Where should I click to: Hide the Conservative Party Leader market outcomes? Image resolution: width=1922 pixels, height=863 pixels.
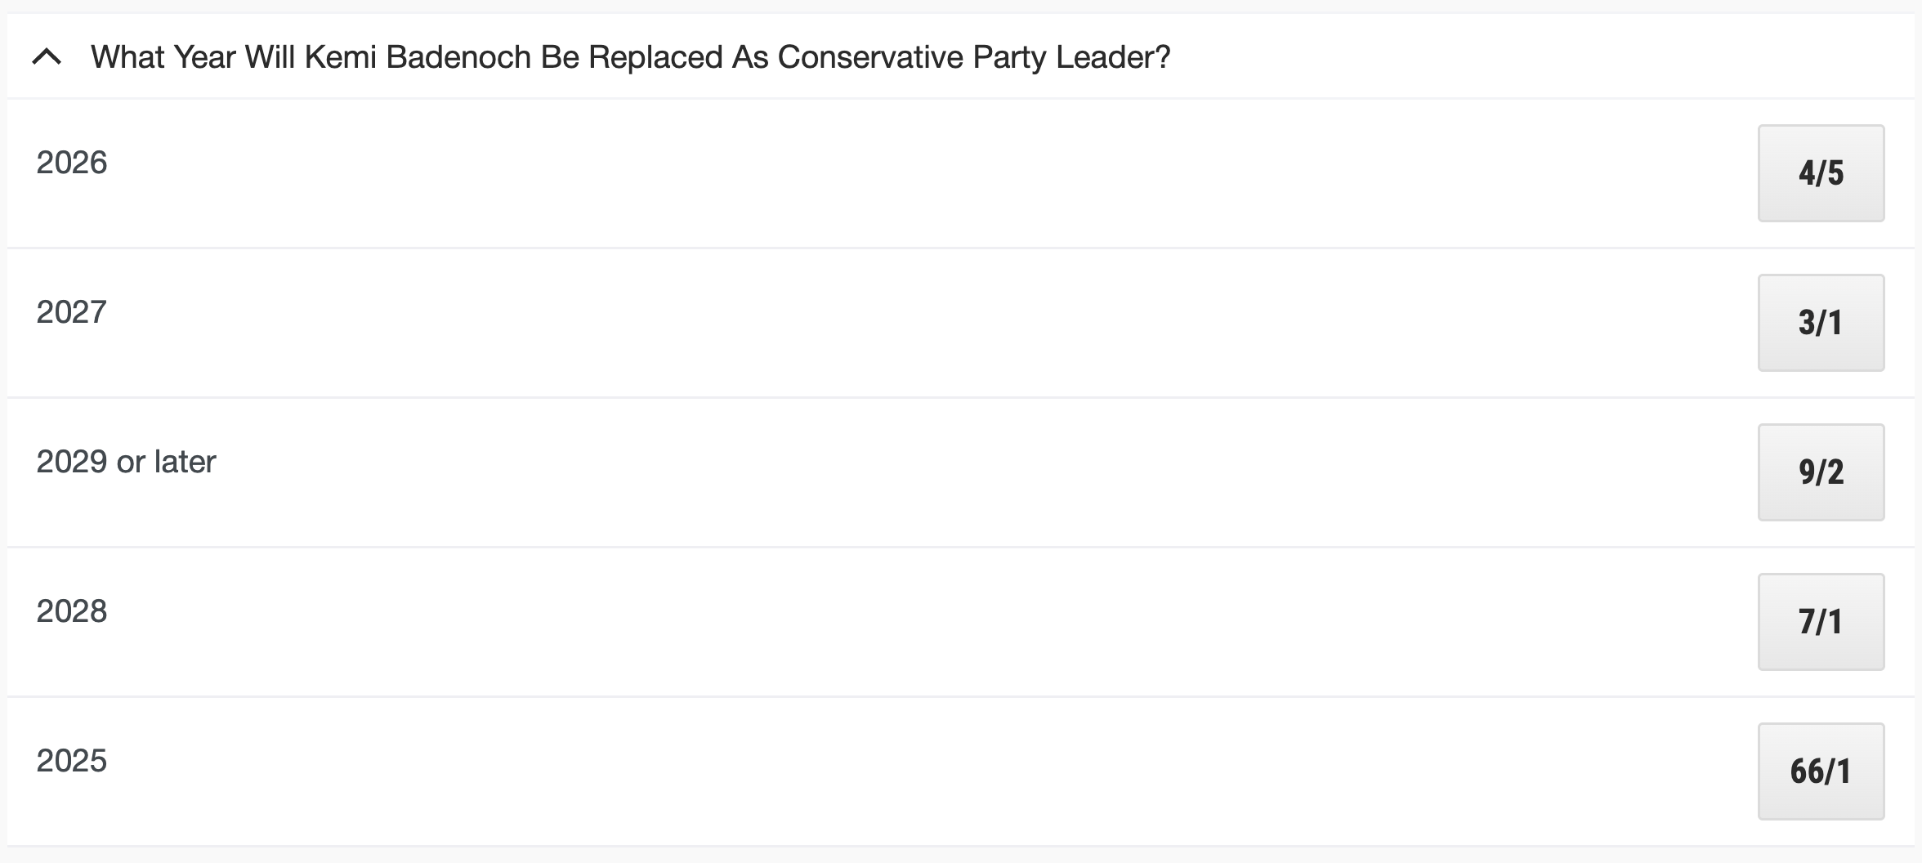click(x=47, y=57)
